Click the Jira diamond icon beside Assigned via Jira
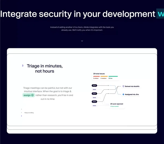The height and width of the screenshot is (144, 164). [123, 94]
